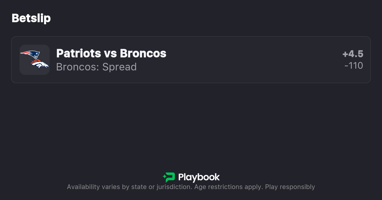382x200 pixels.
Task: Click the "Broncos: Spread" bet label
Action: (96, 67)
